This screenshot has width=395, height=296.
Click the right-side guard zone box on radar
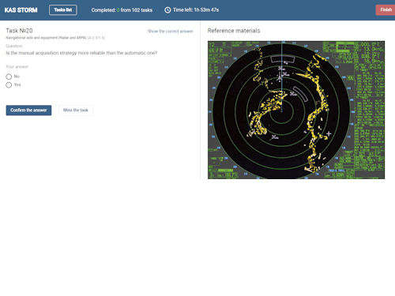[x=301, y=94]
